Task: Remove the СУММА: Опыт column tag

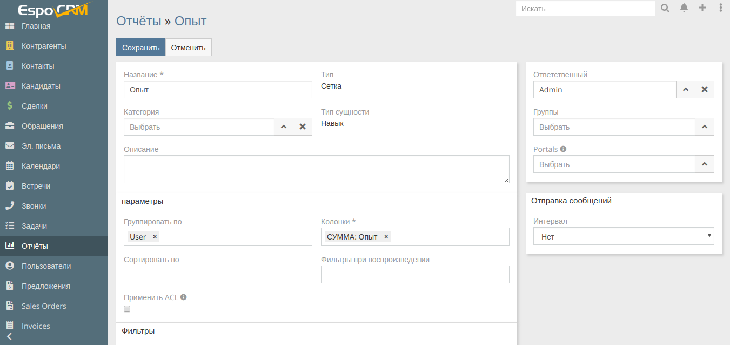Action: pos(386,237)
